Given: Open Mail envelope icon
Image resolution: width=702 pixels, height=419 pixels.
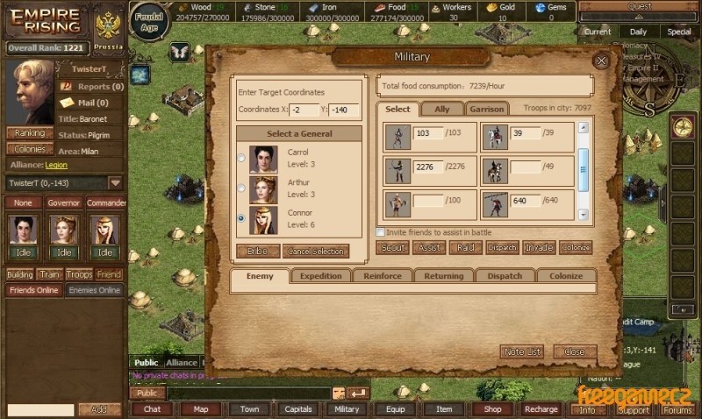Looking at the screenshot, I should tap(67, 103).
